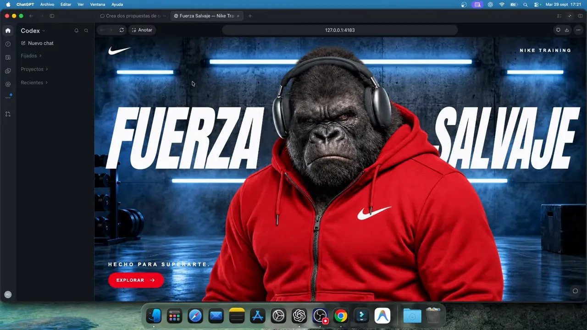Click the Anotar button
Viewport: 587px width, 330px height.
click(142, 30)
